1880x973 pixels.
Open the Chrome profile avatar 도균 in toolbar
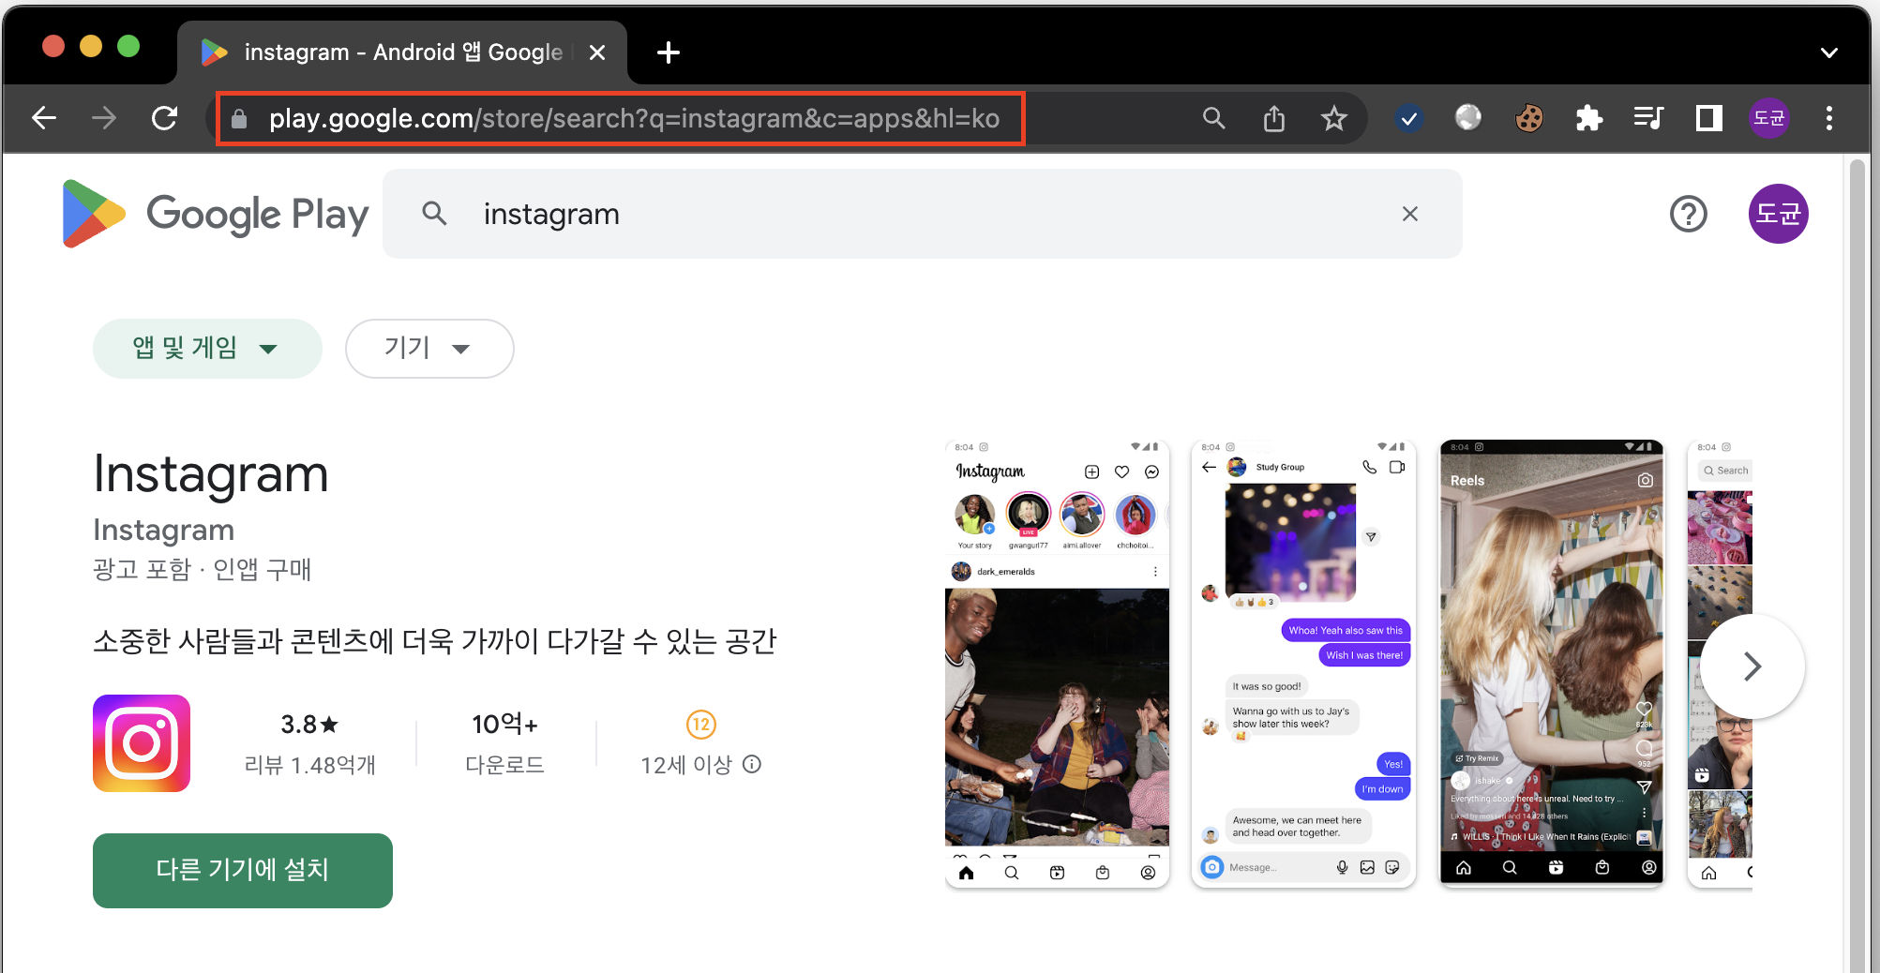[1769, 118]
